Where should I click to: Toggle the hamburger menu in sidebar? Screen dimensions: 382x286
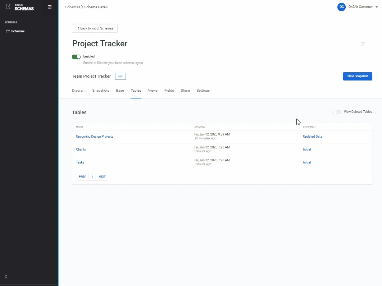point(50,7)
